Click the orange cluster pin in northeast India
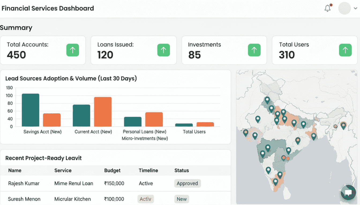This screenshot has width=360, height=205. tap(343, 125)
